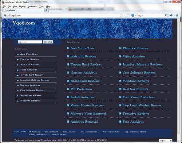Viewport: 182px width, 143px height.
Task: Open the Tools menu
Action: coord(42,7)
